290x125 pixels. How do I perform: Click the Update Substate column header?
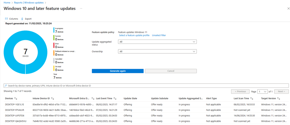pyautogui.click(x=160, y=98)
